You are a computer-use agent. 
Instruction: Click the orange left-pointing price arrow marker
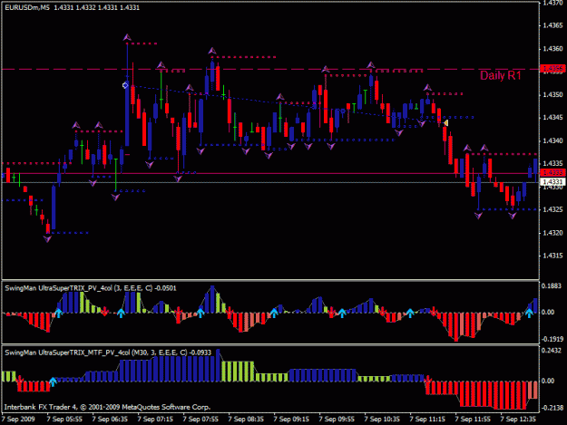(x=445, y=123)
